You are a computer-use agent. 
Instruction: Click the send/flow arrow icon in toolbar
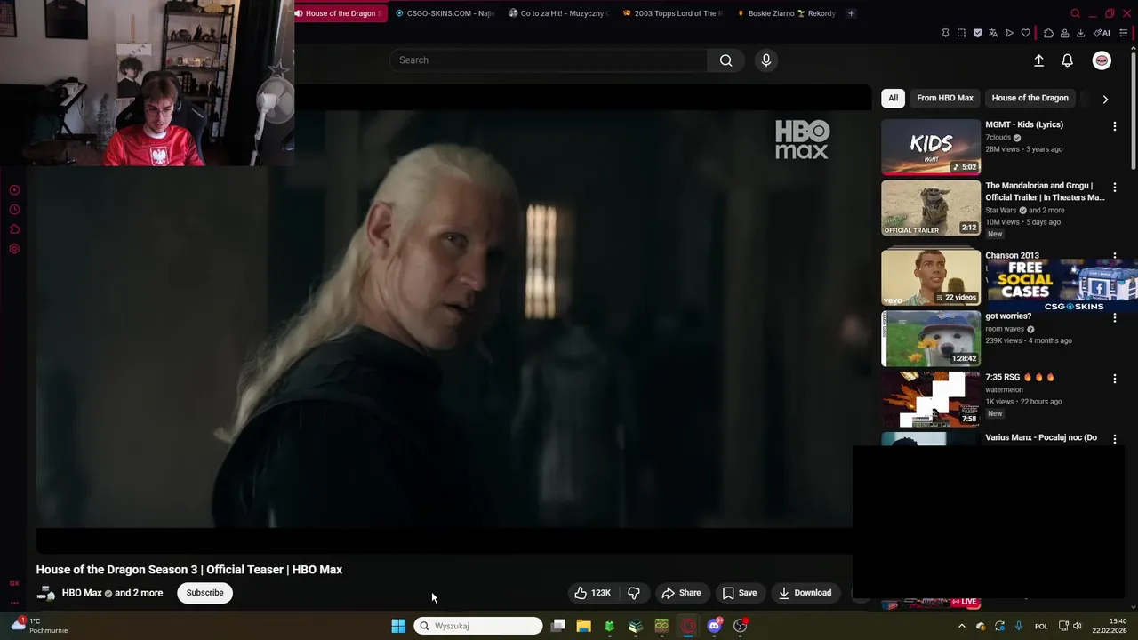coord(1009,33)
